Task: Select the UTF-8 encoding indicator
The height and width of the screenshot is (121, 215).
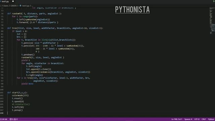Action: 197,119
